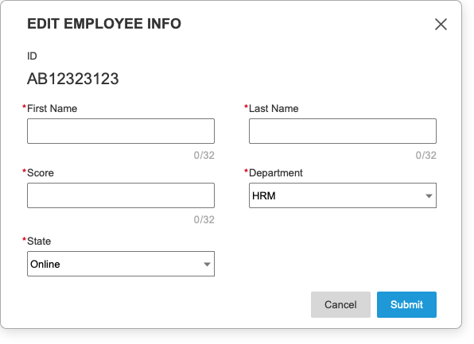The image size is (474, 344).
Task: Click the Last Name input field
Action: click(343, 131)
